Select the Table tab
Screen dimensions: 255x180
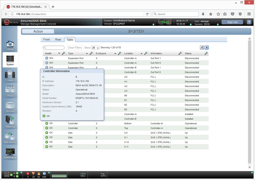pos(70,40)
